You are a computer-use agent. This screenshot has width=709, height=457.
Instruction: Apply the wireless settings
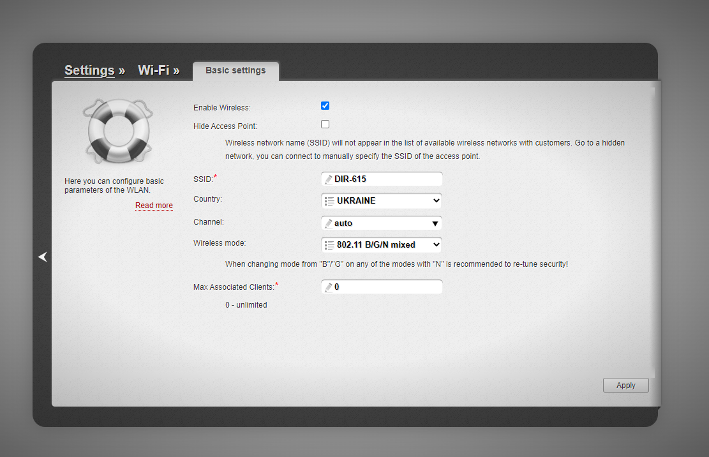[x=625, y=385]
